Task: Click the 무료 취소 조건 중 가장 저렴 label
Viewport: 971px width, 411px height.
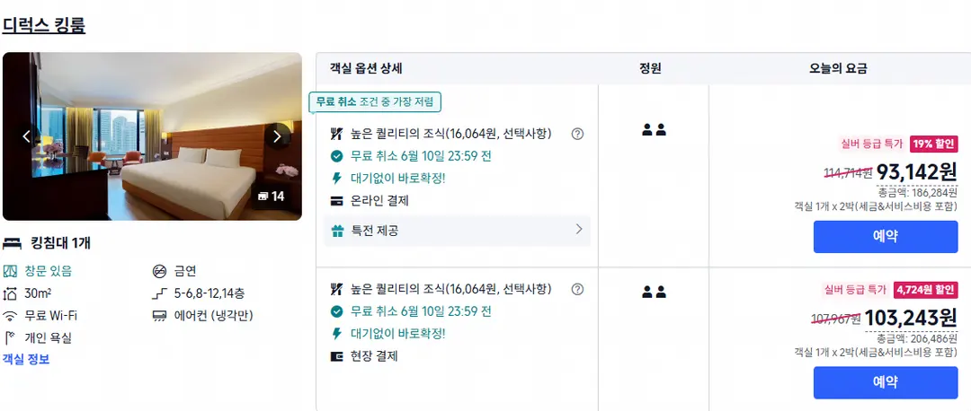Action: point(375,102)
